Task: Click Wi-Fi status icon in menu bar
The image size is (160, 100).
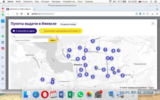Action: click(110, 1)
